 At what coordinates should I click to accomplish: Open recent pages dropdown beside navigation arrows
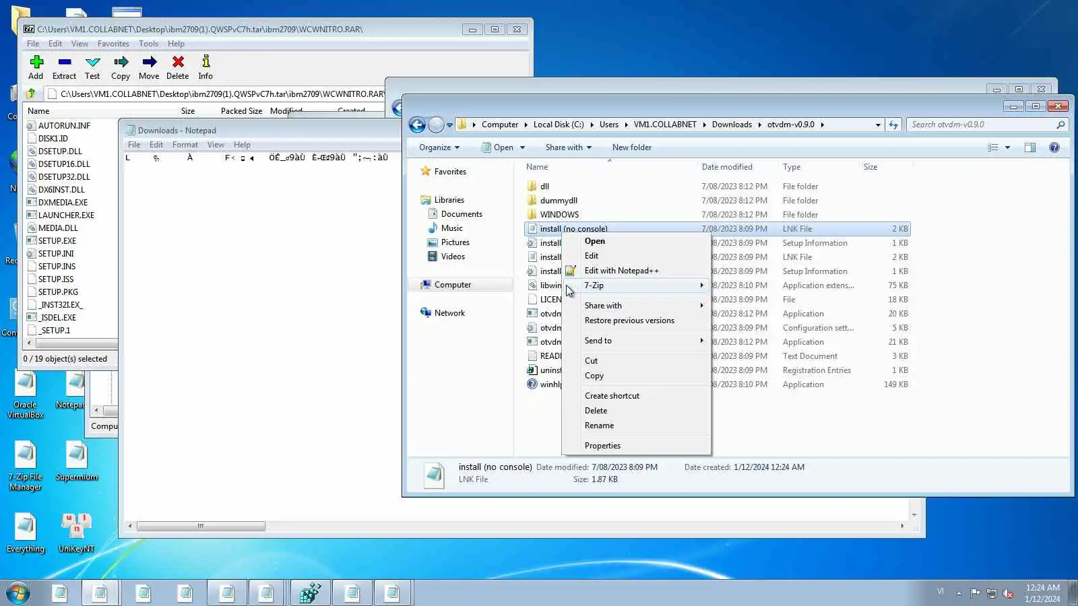coord(449,125)
